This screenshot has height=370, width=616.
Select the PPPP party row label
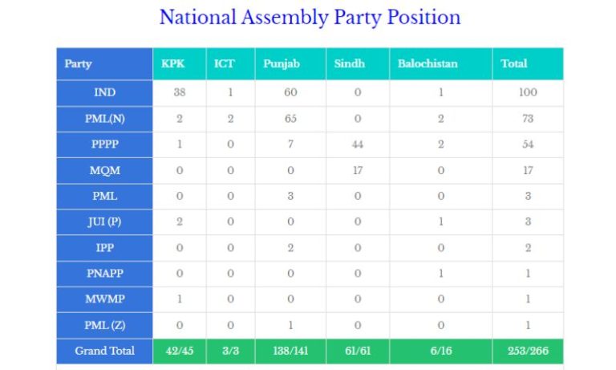point(104,144)
